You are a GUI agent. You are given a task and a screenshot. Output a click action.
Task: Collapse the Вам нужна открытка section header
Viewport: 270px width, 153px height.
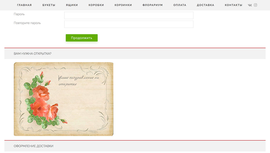135,54
